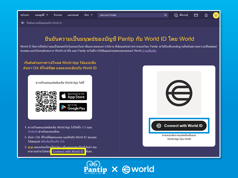Open the เพิ่มเติมเกี่ยวกับ Orb link
Screen dimensions: 238x178
coord(53,142)
